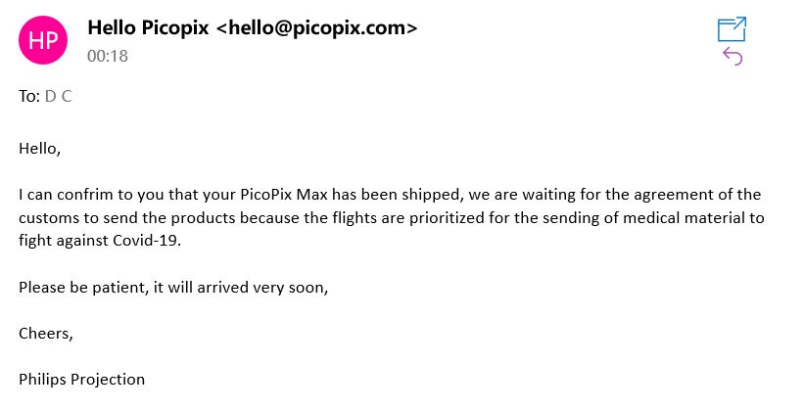Click the pink HP sender avatar
The width and height of the screenshot is (804, 410).
click(43, 40)
